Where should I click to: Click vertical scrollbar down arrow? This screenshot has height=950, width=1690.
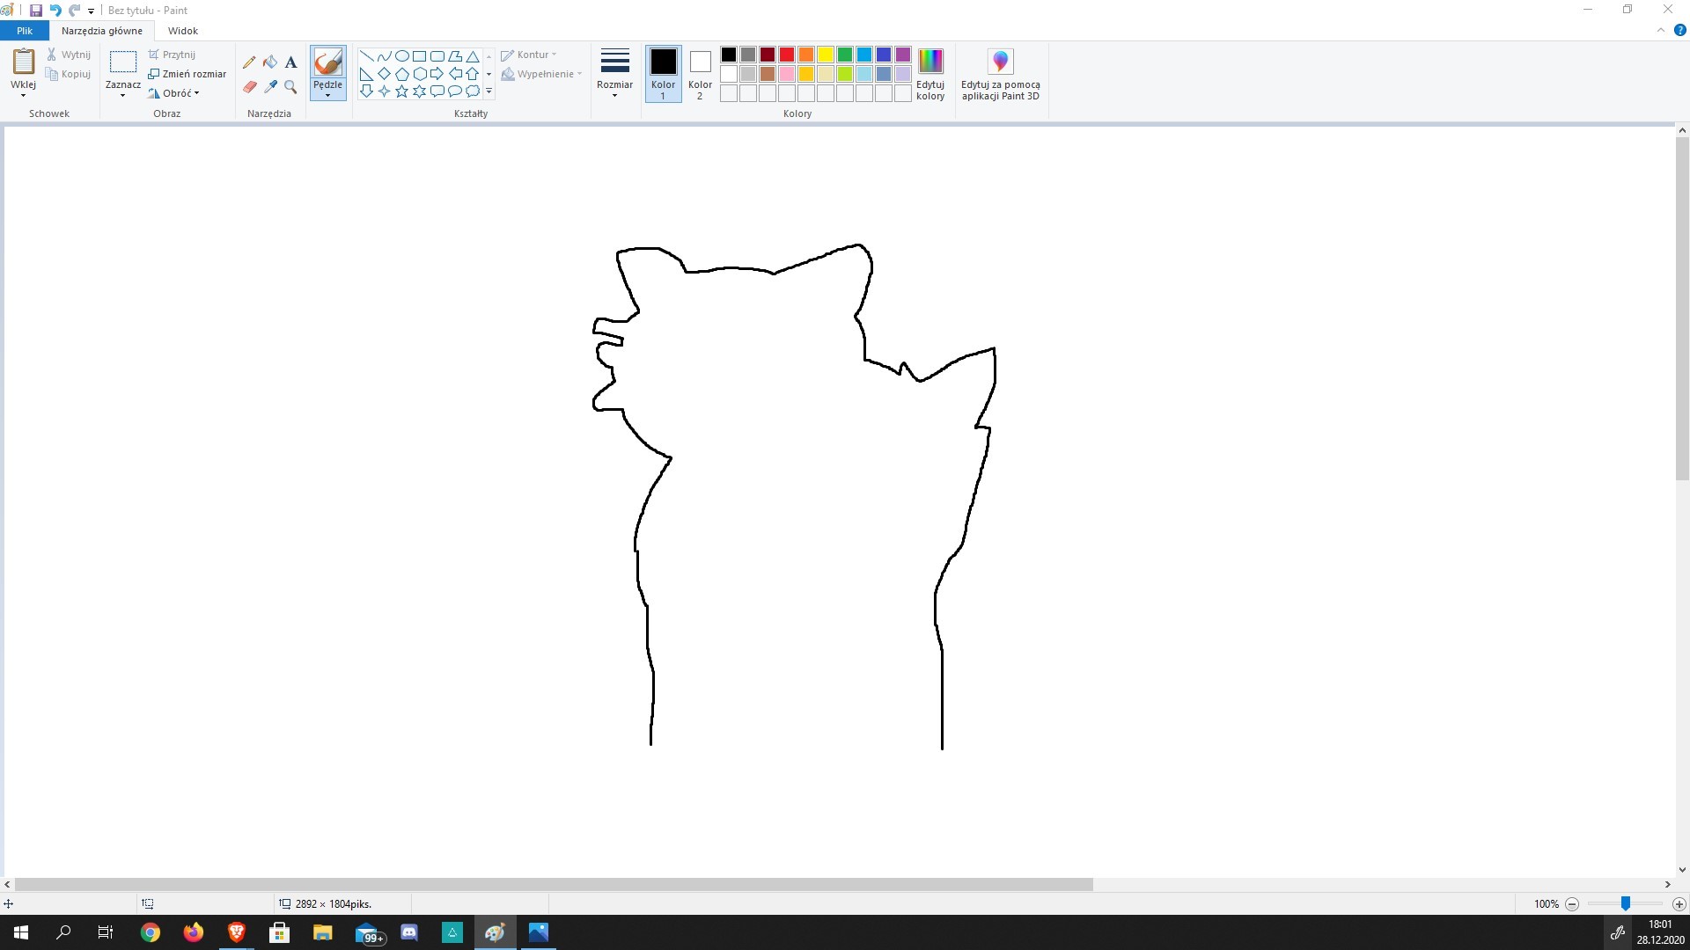[x=1682, y=869]
